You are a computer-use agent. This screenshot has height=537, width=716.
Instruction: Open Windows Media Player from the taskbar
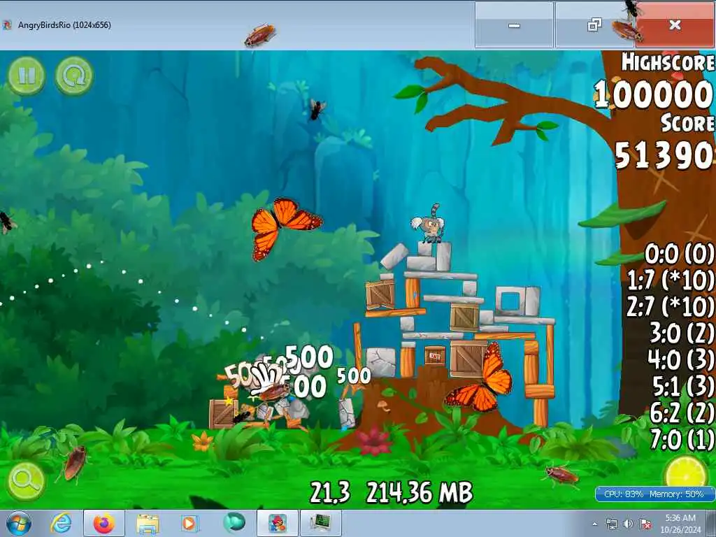pyautogui.click(x=189, y=524)
